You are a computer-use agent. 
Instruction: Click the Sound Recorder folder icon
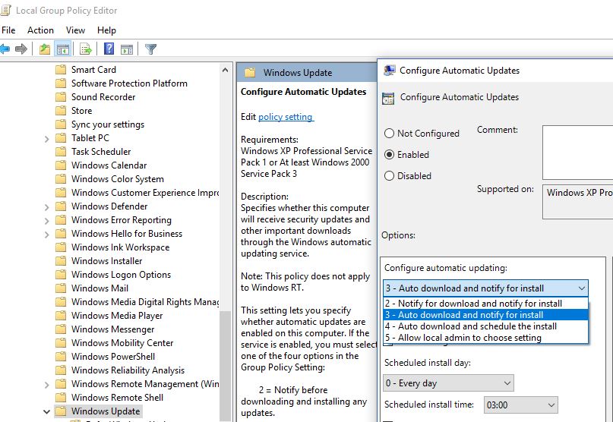click(x=61, y=97)
